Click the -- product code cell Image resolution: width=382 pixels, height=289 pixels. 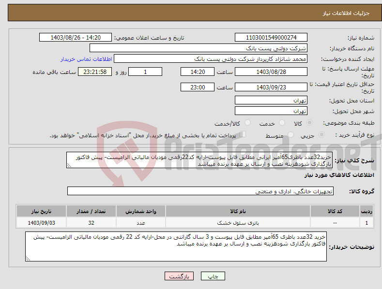click(x=335, y=223)
